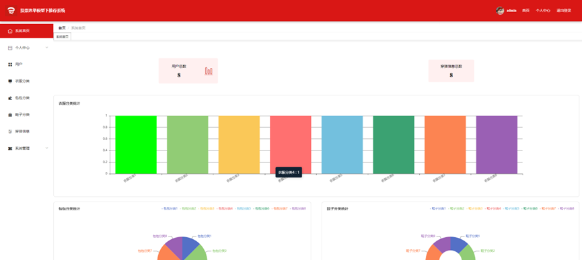Click the 鞋子分类统计 chart title
The height and width of the screenshot is (260, 582).
[338, 209]
